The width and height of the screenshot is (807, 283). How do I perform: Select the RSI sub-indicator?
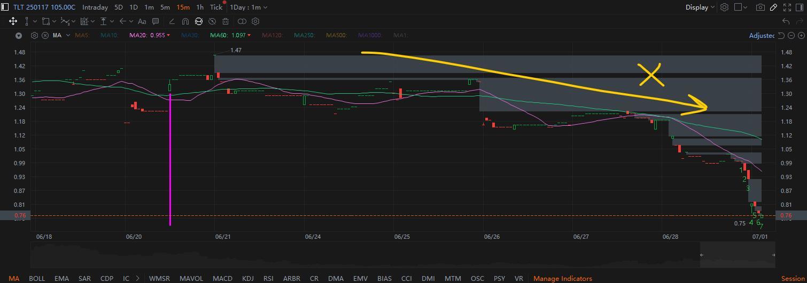tap(268, 278)
